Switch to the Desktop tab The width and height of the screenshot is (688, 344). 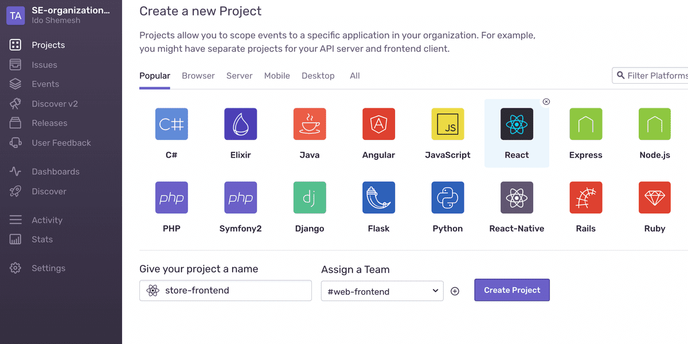pyautogui.click(x=318, y=76)
